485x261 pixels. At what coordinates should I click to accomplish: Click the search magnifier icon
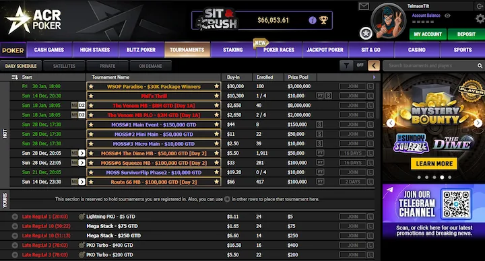(480, 65)
